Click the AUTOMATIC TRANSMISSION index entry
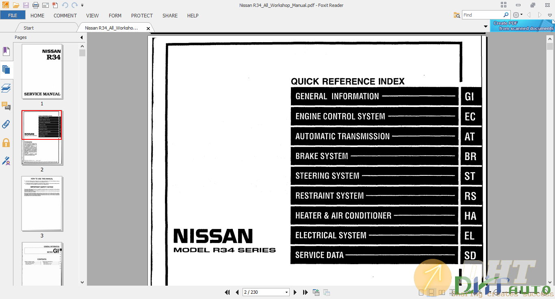Viewport: 555px width, 299px height. pos(375,136)
